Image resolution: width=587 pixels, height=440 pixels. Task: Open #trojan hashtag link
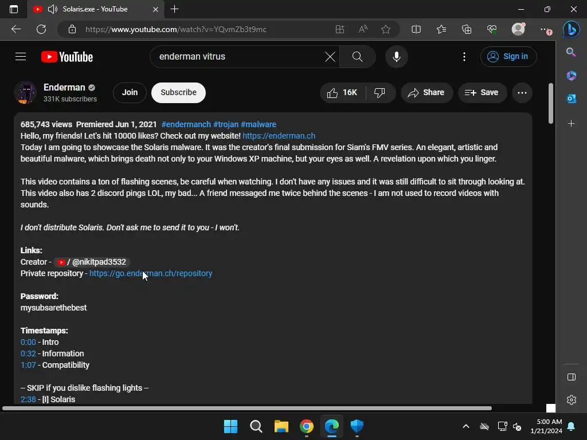point(226,124)
